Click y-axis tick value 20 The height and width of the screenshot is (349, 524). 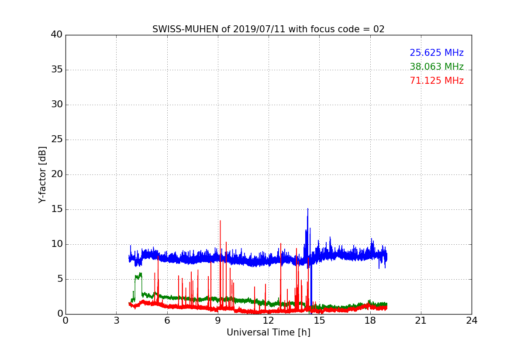57,174
